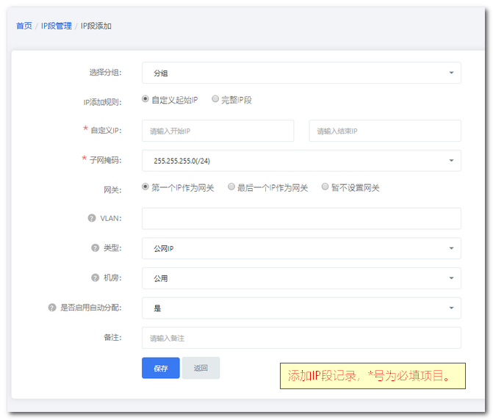Click the IP段添加 breadcrumb text

click(96, 26)
